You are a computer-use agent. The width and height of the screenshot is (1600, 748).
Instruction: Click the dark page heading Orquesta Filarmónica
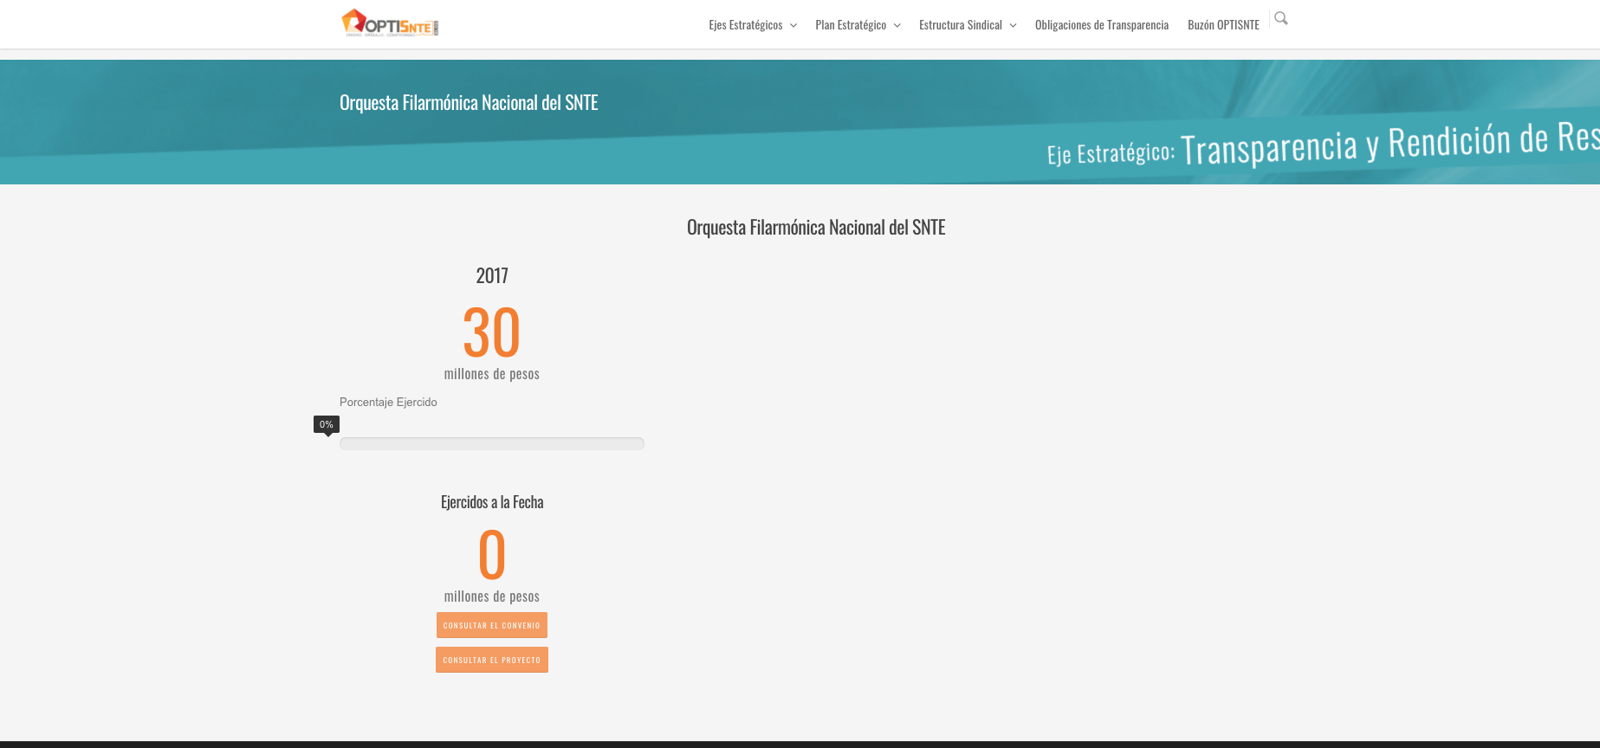815,228
